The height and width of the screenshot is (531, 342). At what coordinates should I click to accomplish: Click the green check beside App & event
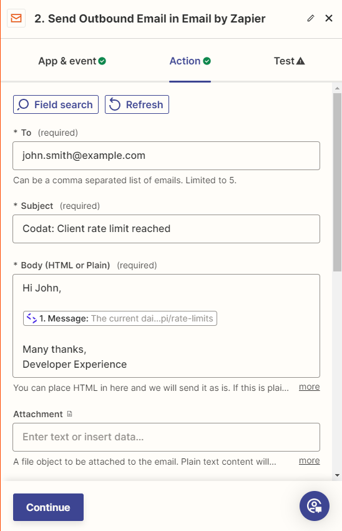point(102,61)
